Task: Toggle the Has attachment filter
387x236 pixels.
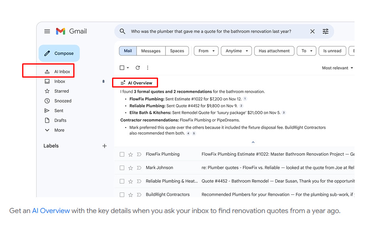Action: 274,51
